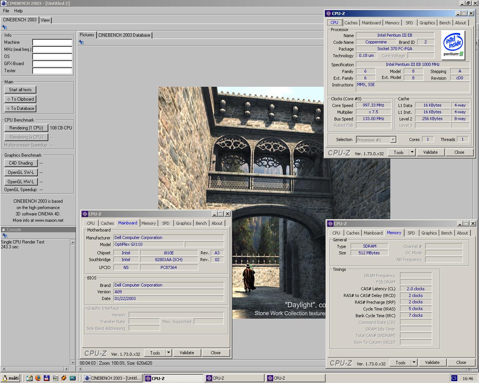Screen dimensions: 479x383
Task: Click the GFX-Board input field
Action: tap(52, 64)
